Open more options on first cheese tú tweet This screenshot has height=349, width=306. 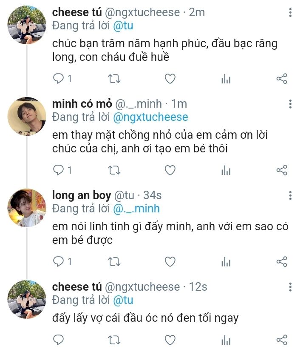[x=290, y=13]
